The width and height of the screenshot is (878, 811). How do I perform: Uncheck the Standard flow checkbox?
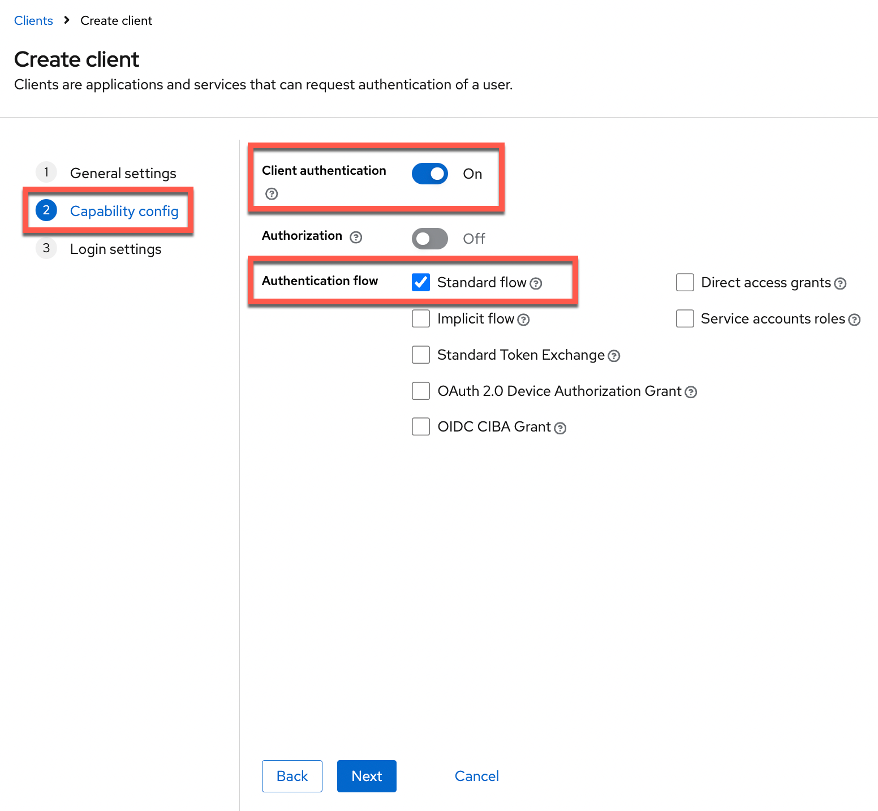(x=421, y=282)
